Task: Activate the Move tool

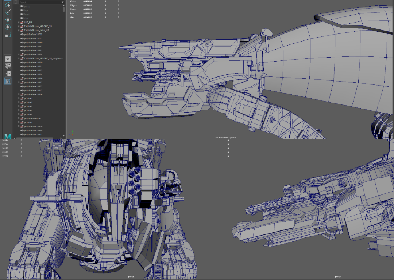Action: pos(8,20)
